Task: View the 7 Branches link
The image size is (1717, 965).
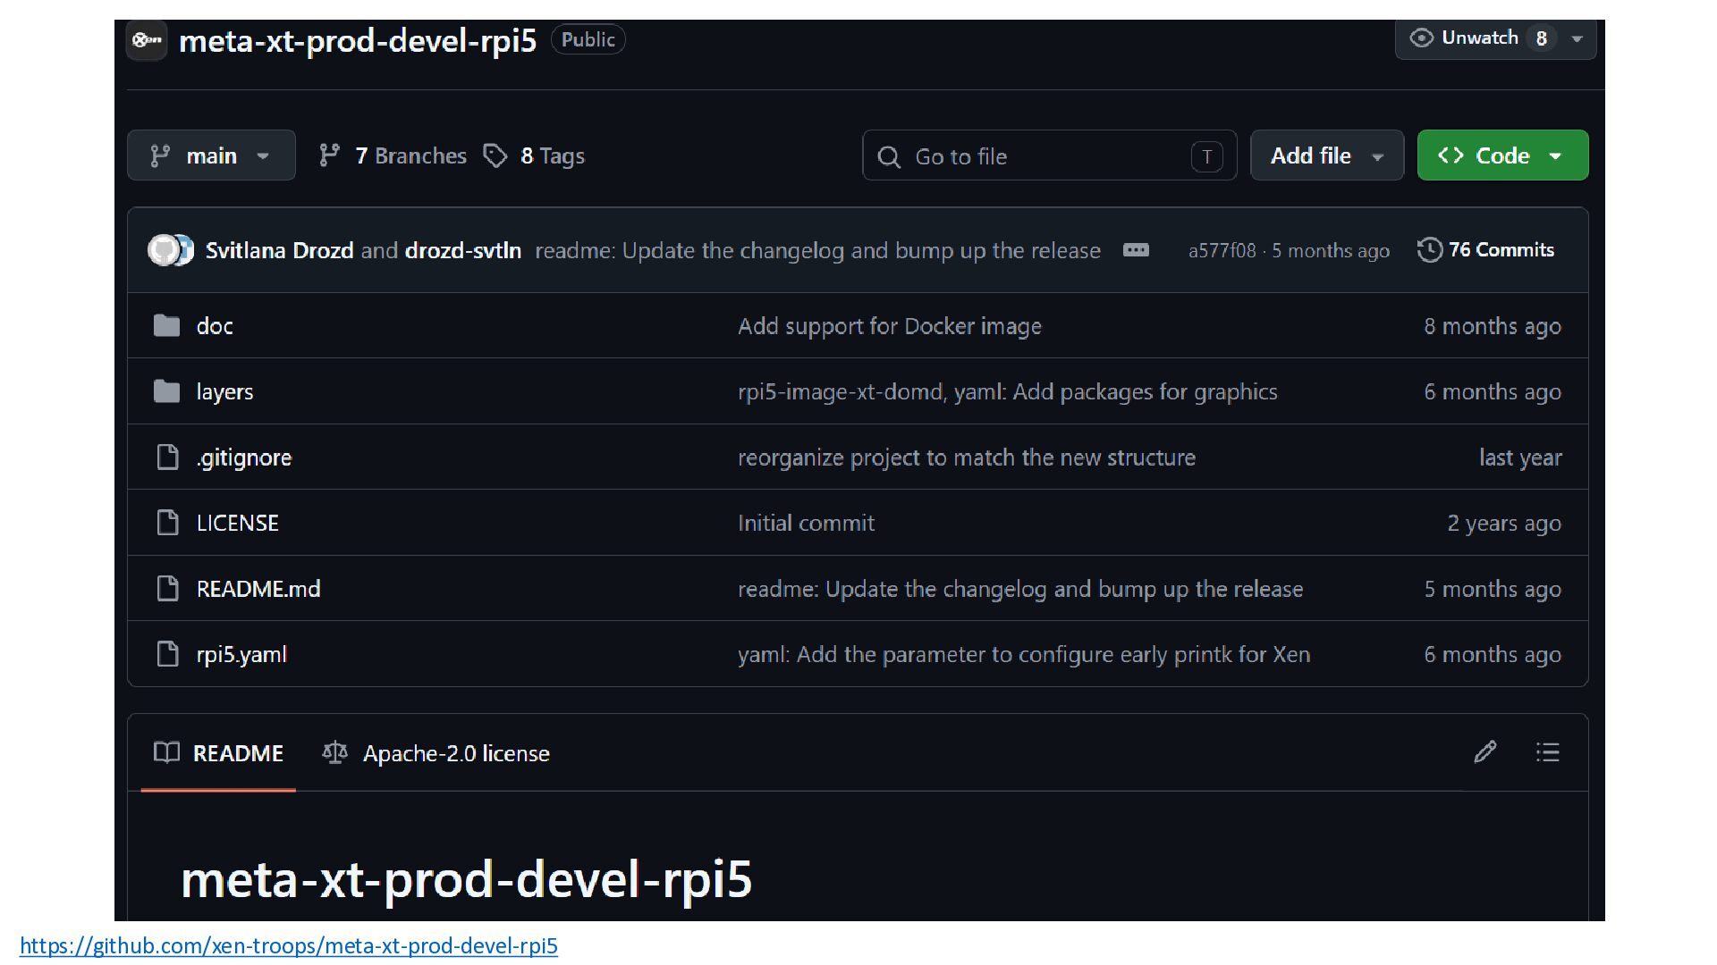Action: (x=393, y=156)
